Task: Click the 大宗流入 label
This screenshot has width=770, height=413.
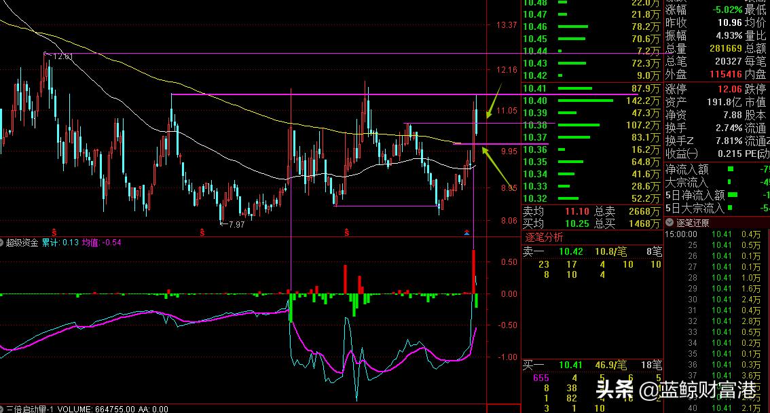Action: tap(687, 183)
